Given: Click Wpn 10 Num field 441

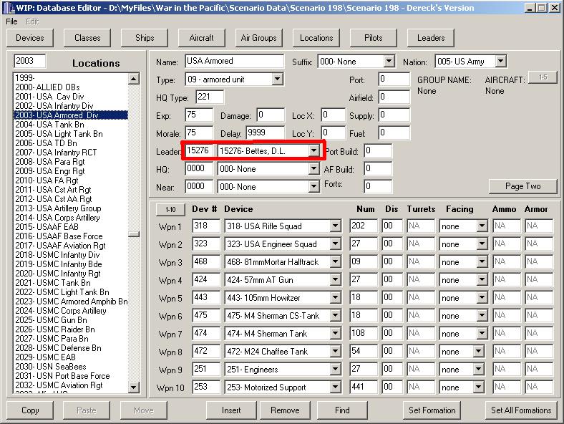Looking at the screenshot, I should (x=364, y=387).
